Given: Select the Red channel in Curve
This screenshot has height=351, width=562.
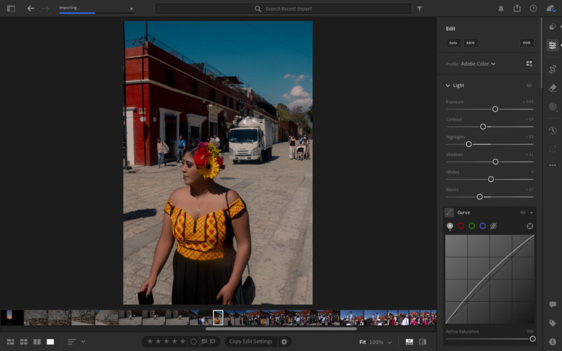Looking at the screenshot, I should pos(461,225).
